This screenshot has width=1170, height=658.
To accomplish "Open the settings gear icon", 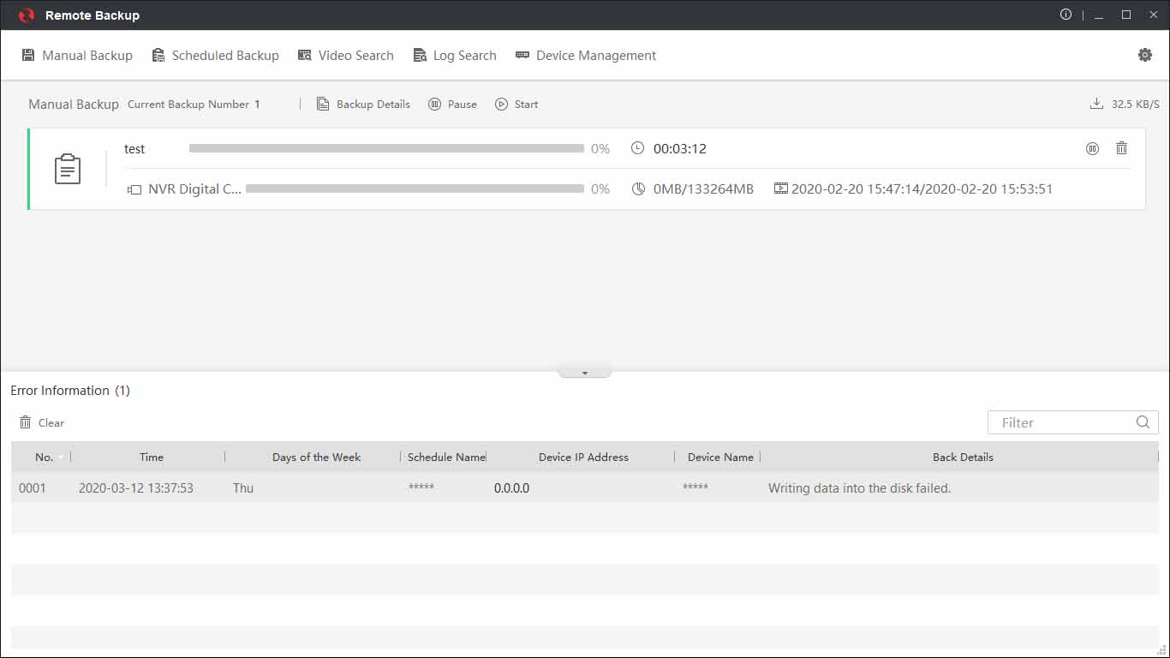I will [1144, 55].
